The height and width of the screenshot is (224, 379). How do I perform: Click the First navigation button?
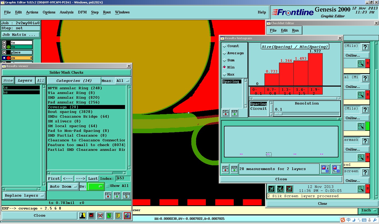click(x=54, y=179)
